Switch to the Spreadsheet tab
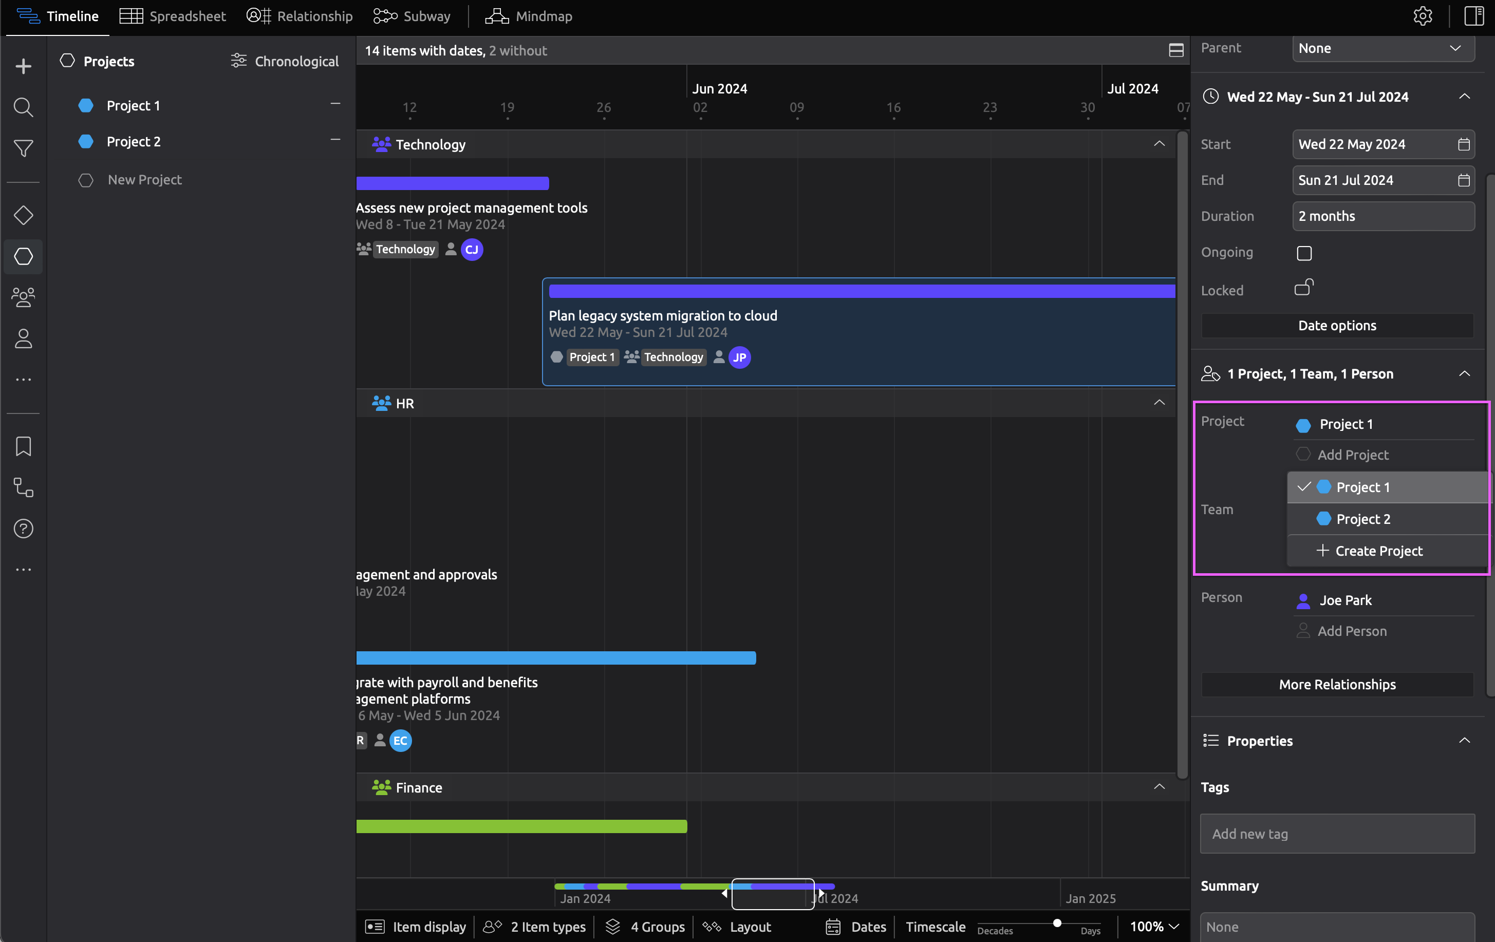This screenshot has width=1495, height=942. coord(173,16)
